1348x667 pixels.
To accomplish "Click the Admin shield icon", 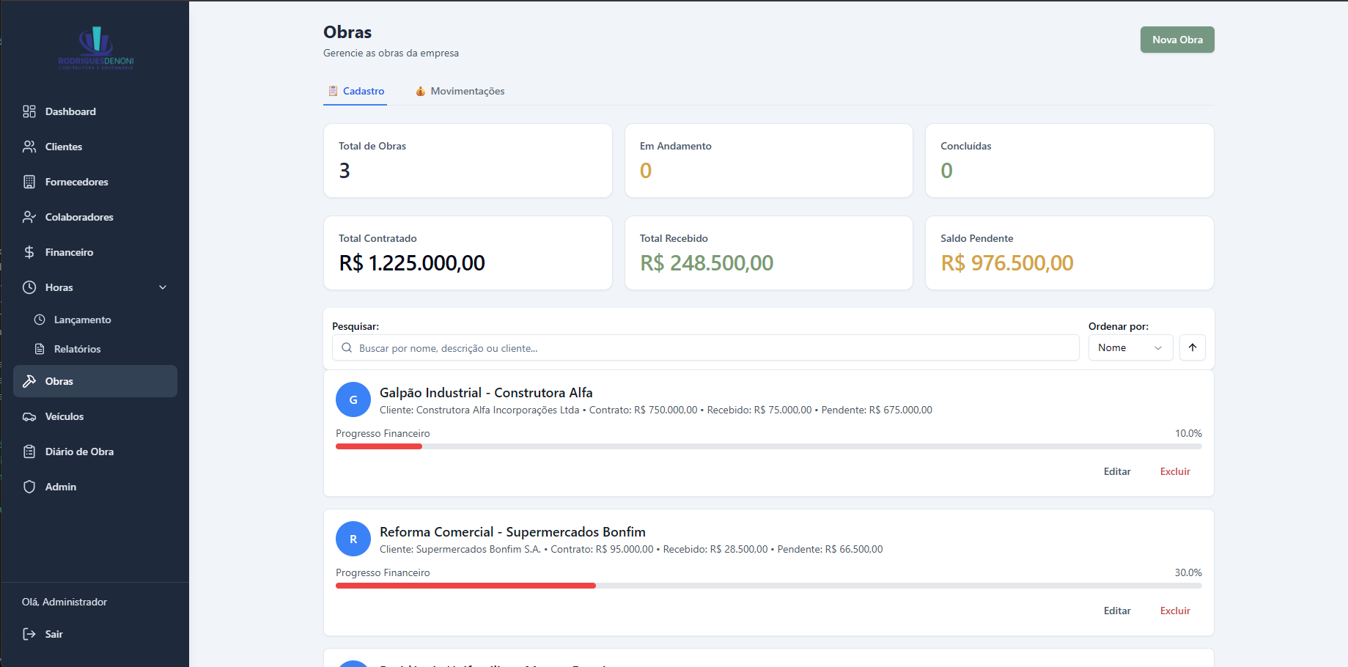I will pyautogui.click(x=29, y=487).
